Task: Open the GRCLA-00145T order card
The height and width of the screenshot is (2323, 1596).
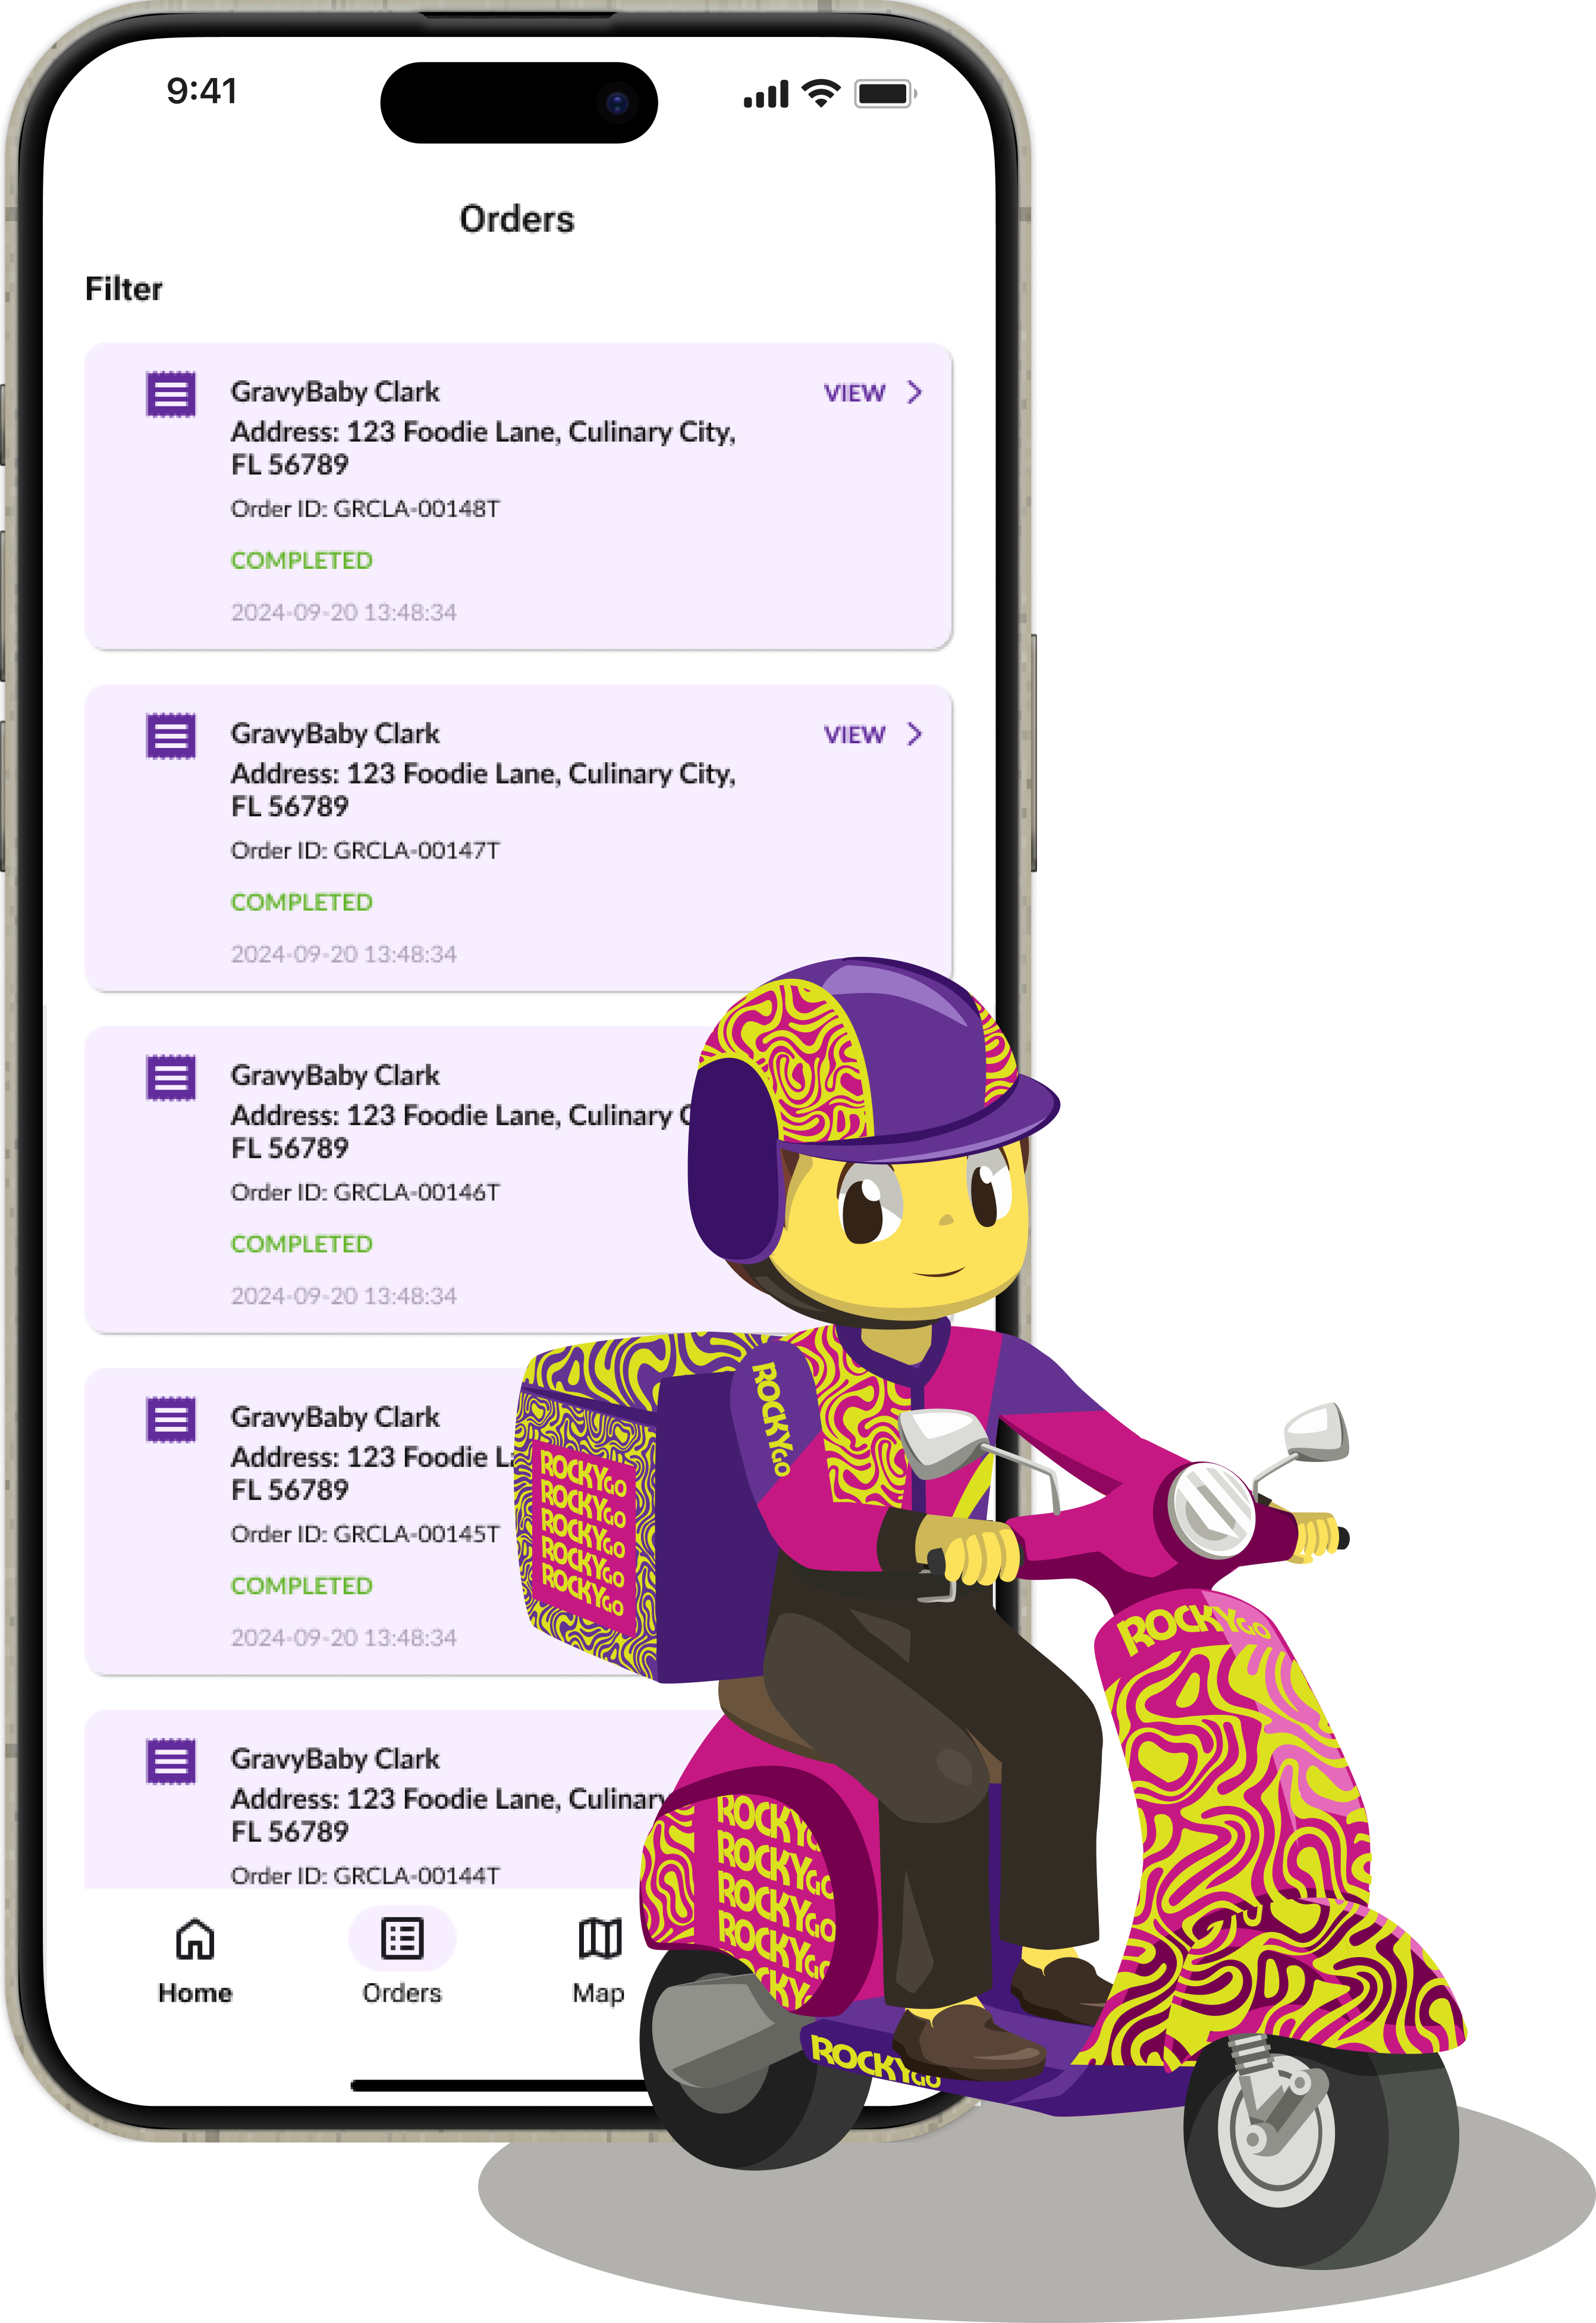Action: (x=300, y=1521)
